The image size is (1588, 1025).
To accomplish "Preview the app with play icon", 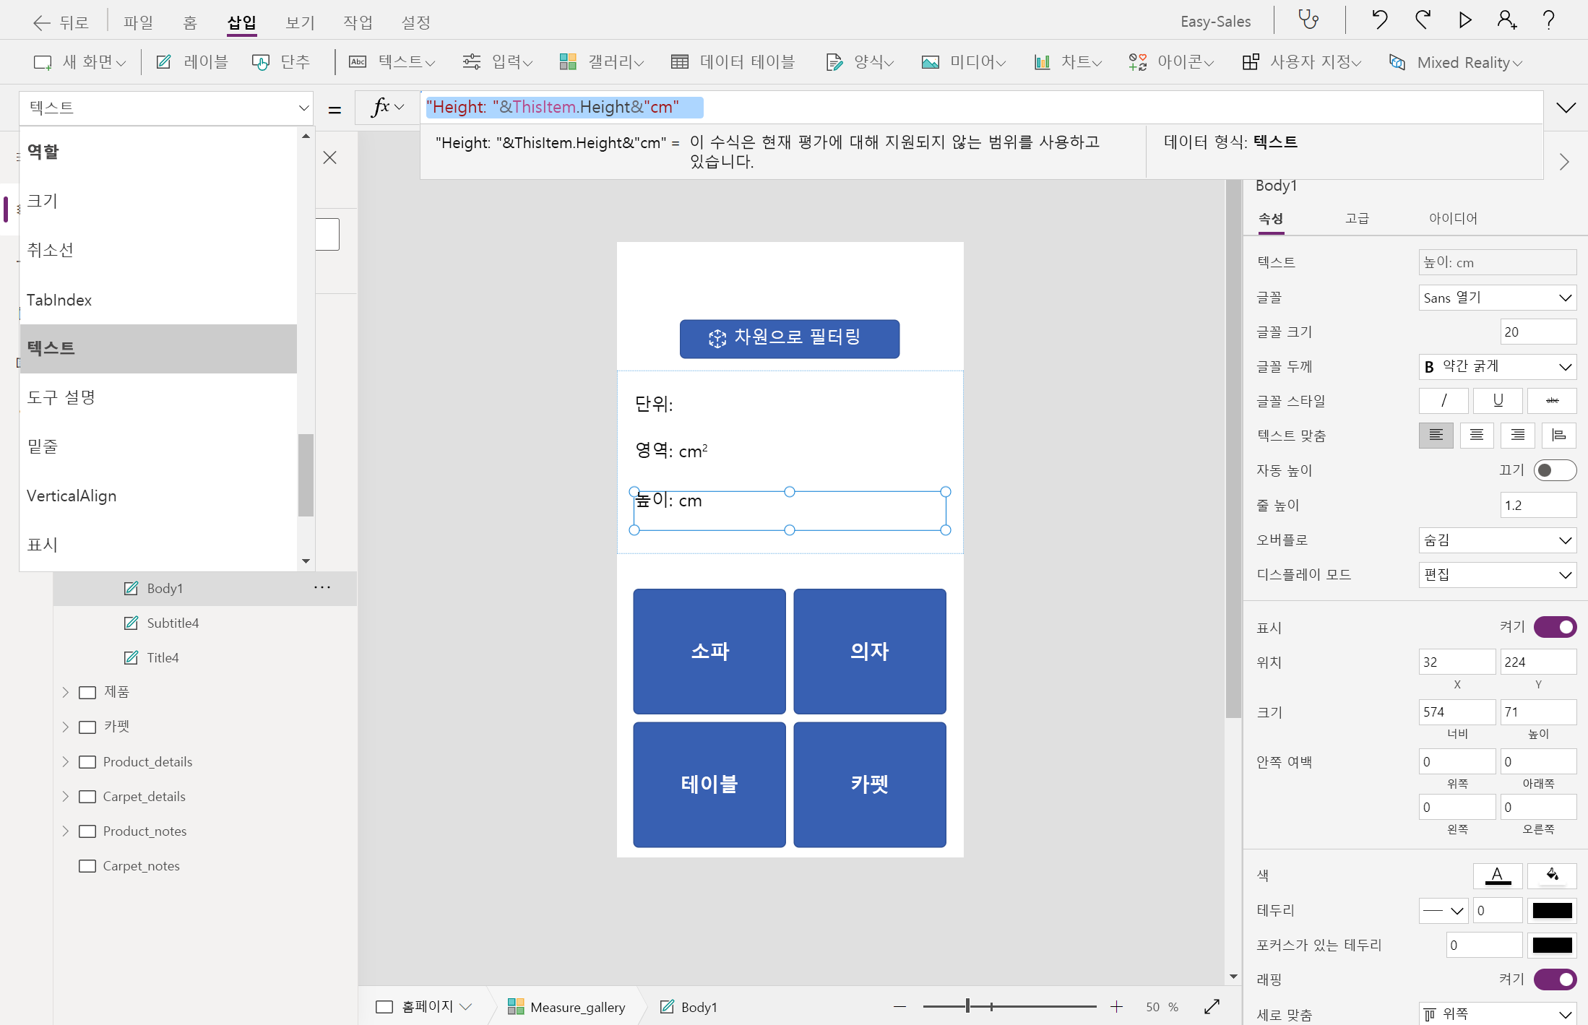I will pyautogui.click(x=1464, y=20).
